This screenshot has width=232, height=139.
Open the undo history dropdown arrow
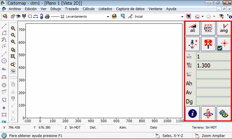pyautogui.click(x=202, y=17)
